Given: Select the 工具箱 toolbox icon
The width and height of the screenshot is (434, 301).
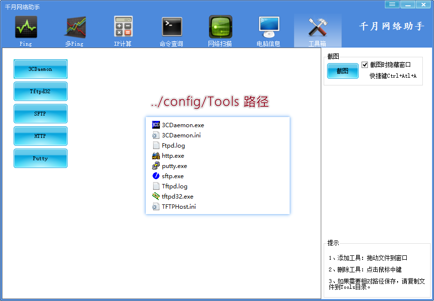Looking at the screenshot, I should tap(318, 27).
